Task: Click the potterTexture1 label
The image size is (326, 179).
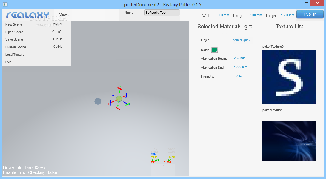Action: pos(273,110)
